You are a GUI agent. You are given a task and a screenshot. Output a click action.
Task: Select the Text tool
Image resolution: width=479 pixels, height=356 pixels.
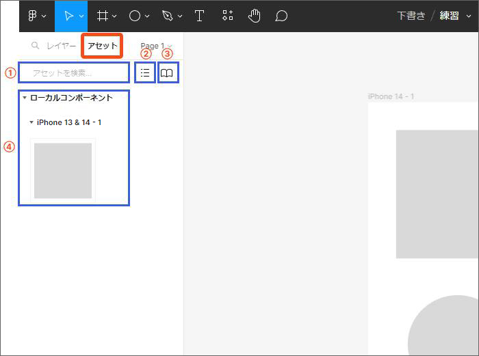click(x=199, y=16)
